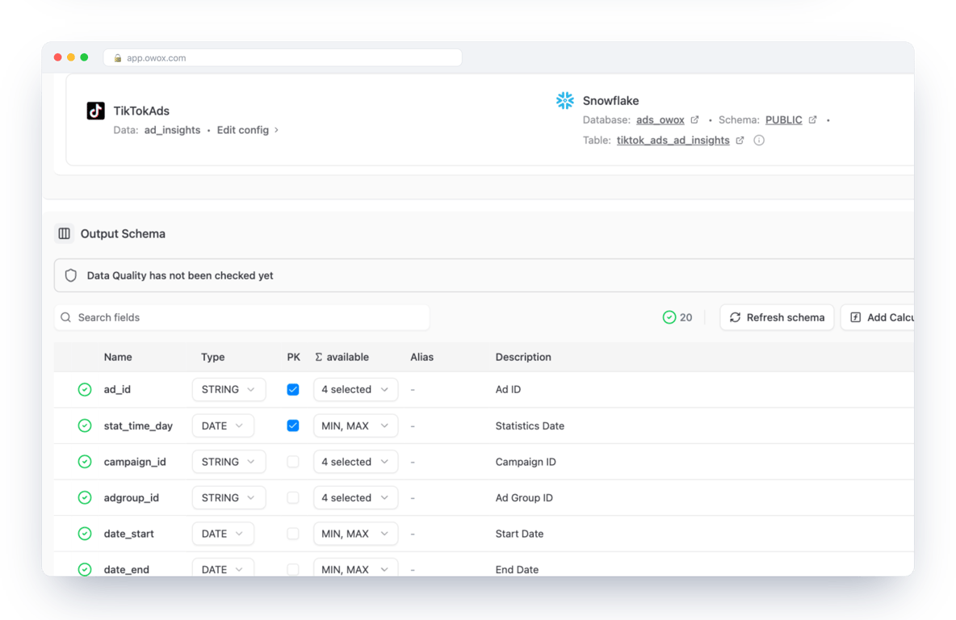
Task: Click the Snowflake logo icon
Action: pyautogui.click(x=565, y=101)
